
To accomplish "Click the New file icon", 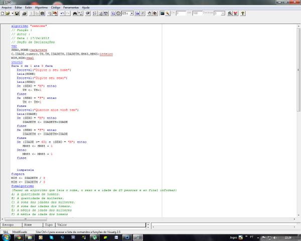I will pyautogui.click(x=3, y=14).
